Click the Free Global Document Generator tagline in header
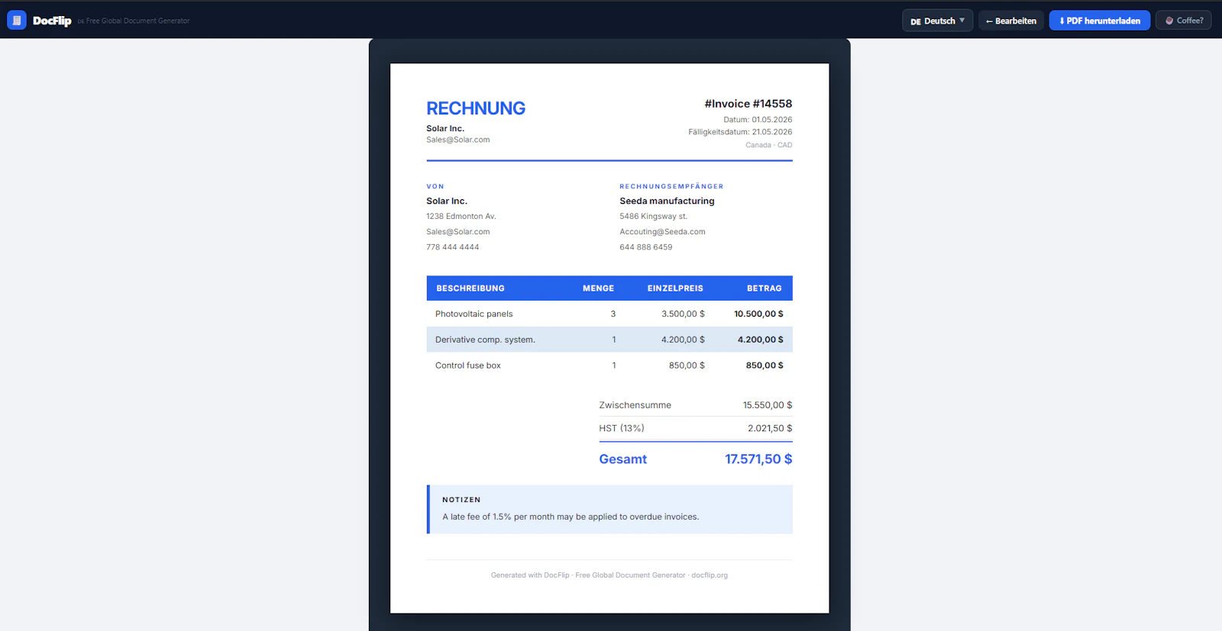This screenshot has height=631, width=1222. pyautogui.click(x=137, y=21)
